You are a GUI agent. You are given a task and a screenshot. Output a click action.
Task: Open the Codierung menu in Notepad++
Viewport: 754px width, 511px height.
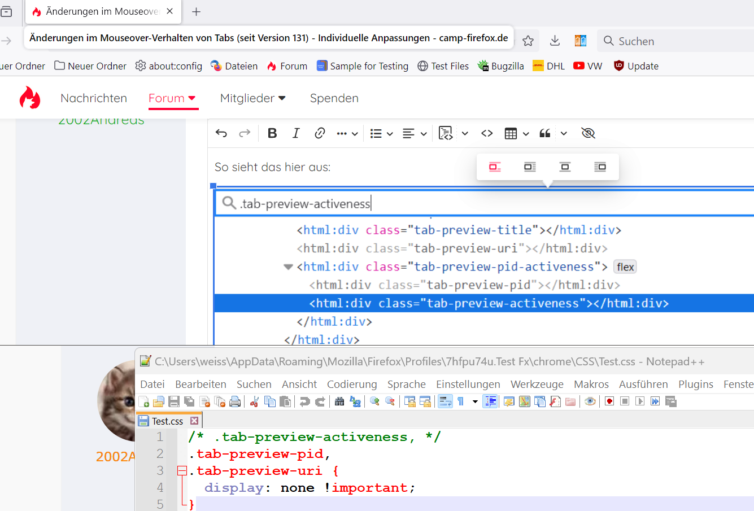tap(351, 384)
